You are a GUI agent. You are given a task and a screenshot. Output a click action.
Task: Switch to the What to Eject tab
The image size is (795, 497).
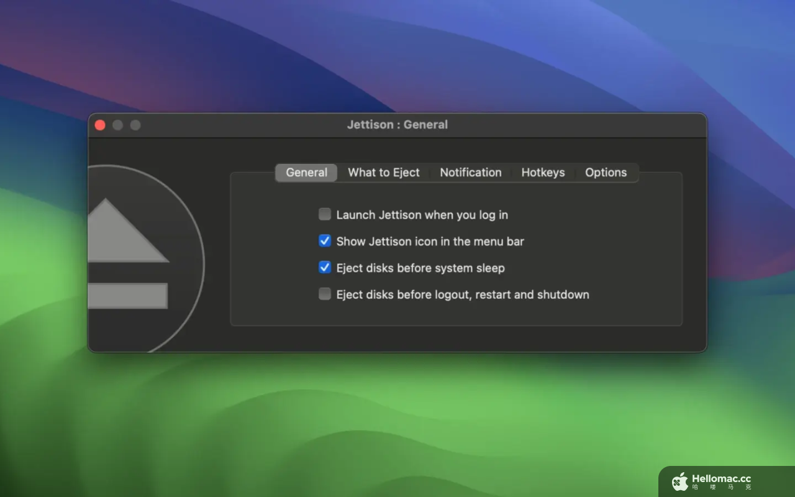[384, 173]
